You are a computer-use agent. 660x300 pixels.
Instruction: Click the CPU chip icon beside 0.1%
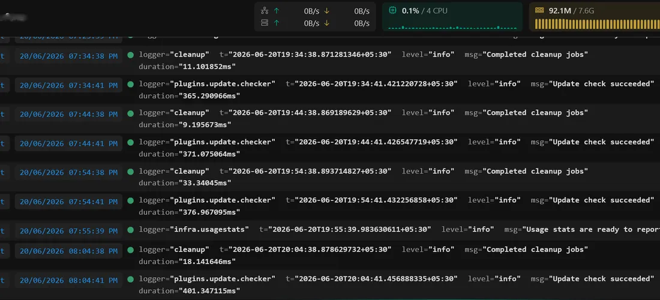click(392, 10)
